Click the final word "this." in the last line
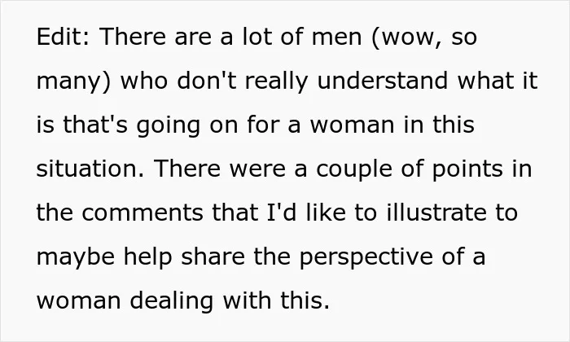 305,300
